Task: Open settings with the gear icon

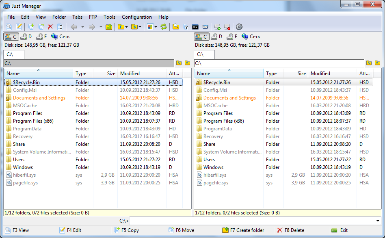Action: coord(239,26)
